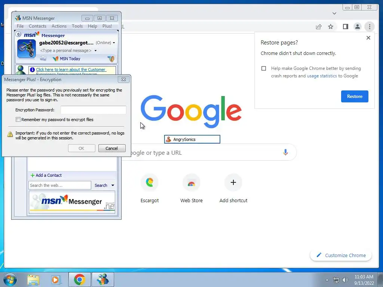Open Chrome tab search chevron

click(334, 13)
